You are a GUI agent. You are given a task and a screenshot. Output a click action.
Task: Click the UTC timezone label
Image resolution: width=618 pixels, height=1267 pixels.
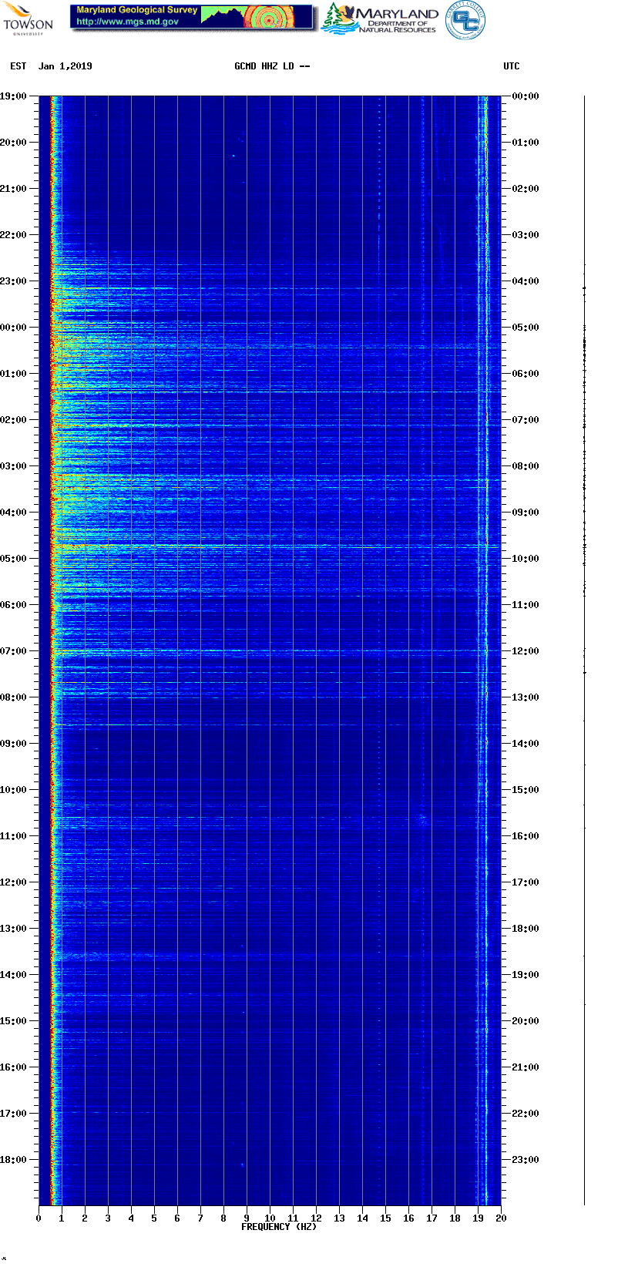(512, 66)
